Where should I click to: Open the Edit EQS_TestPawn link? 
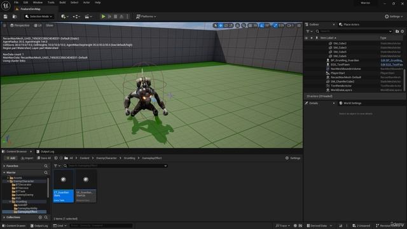tap(392, 65)
